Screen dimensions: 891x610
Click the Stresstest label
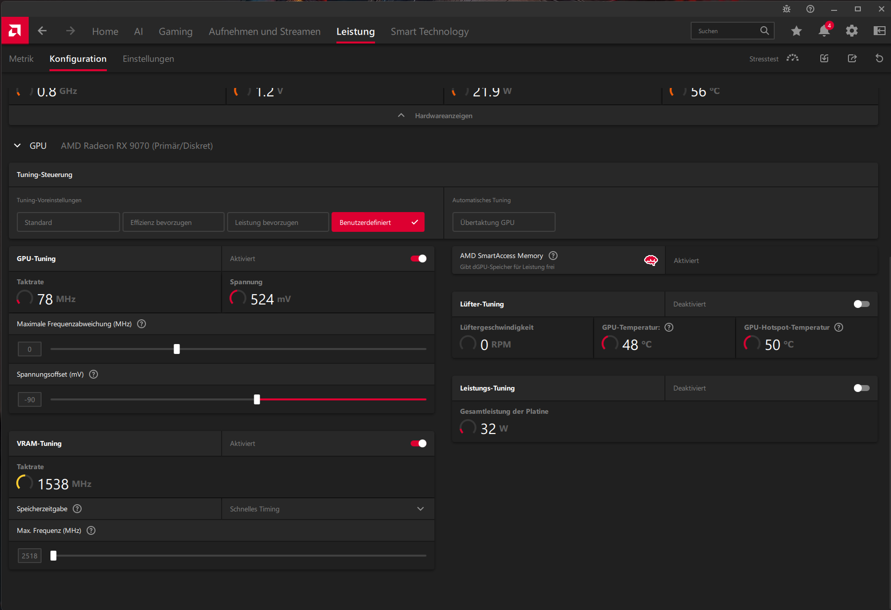[764, 59]
